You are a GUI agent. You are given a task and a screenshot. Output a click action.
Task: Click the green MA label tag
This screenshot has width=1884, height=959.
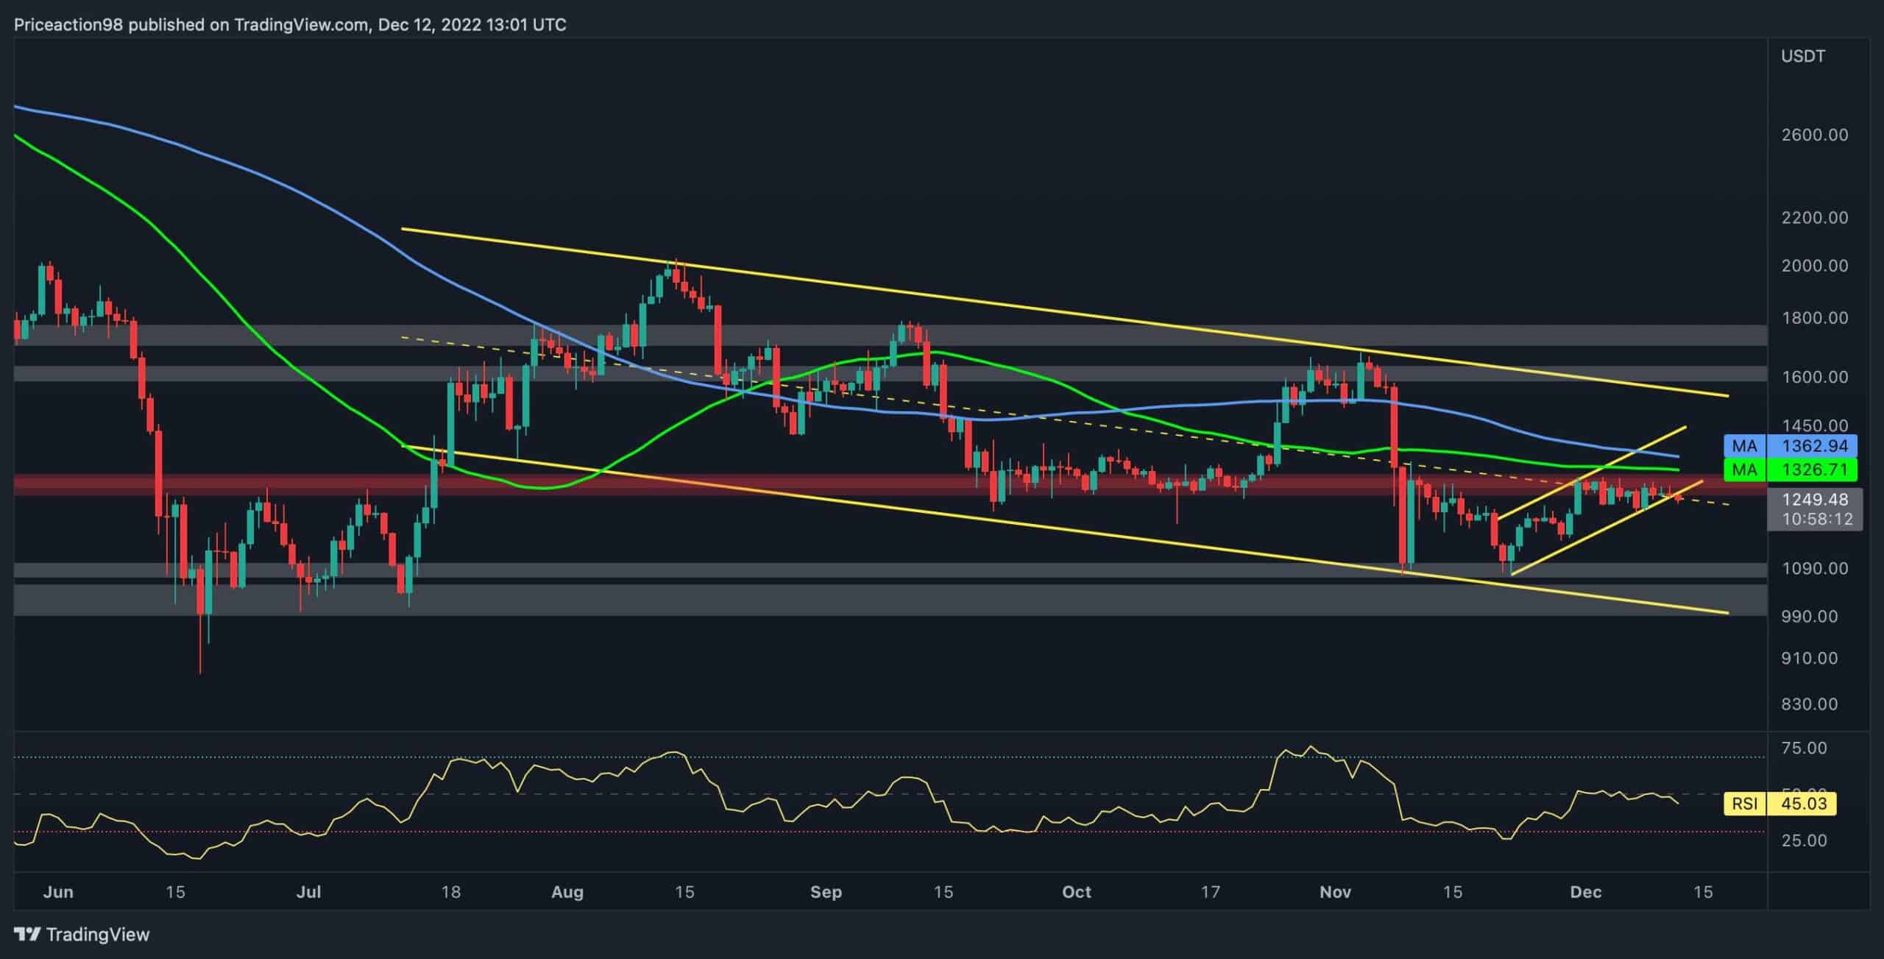pyautogui.click(x=1744, y=470)
